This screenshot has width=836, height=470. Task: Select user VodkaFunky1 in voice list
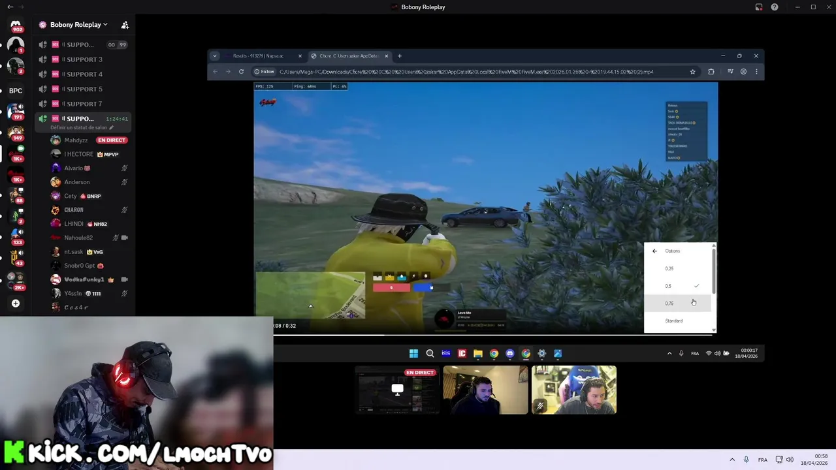click(x=89, y=279)
